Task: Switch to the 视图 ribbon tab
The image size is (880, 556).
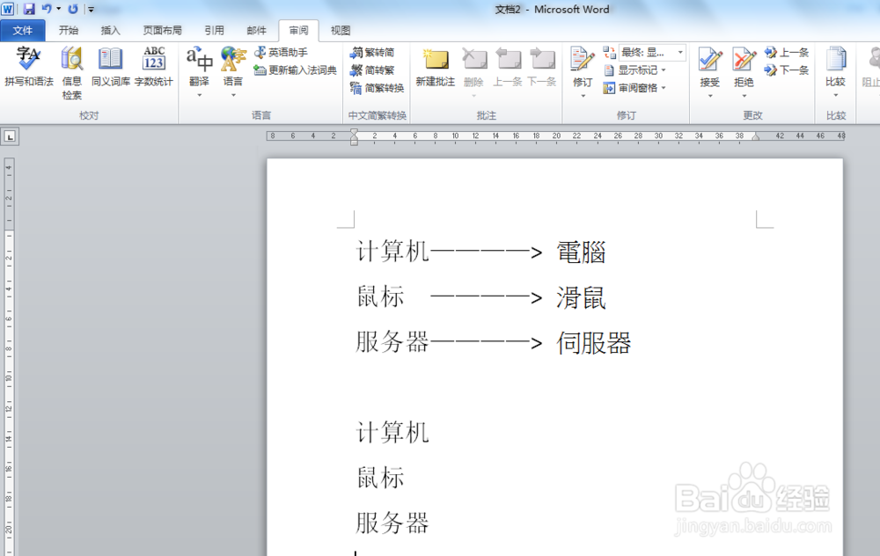Action: (341, 29)
